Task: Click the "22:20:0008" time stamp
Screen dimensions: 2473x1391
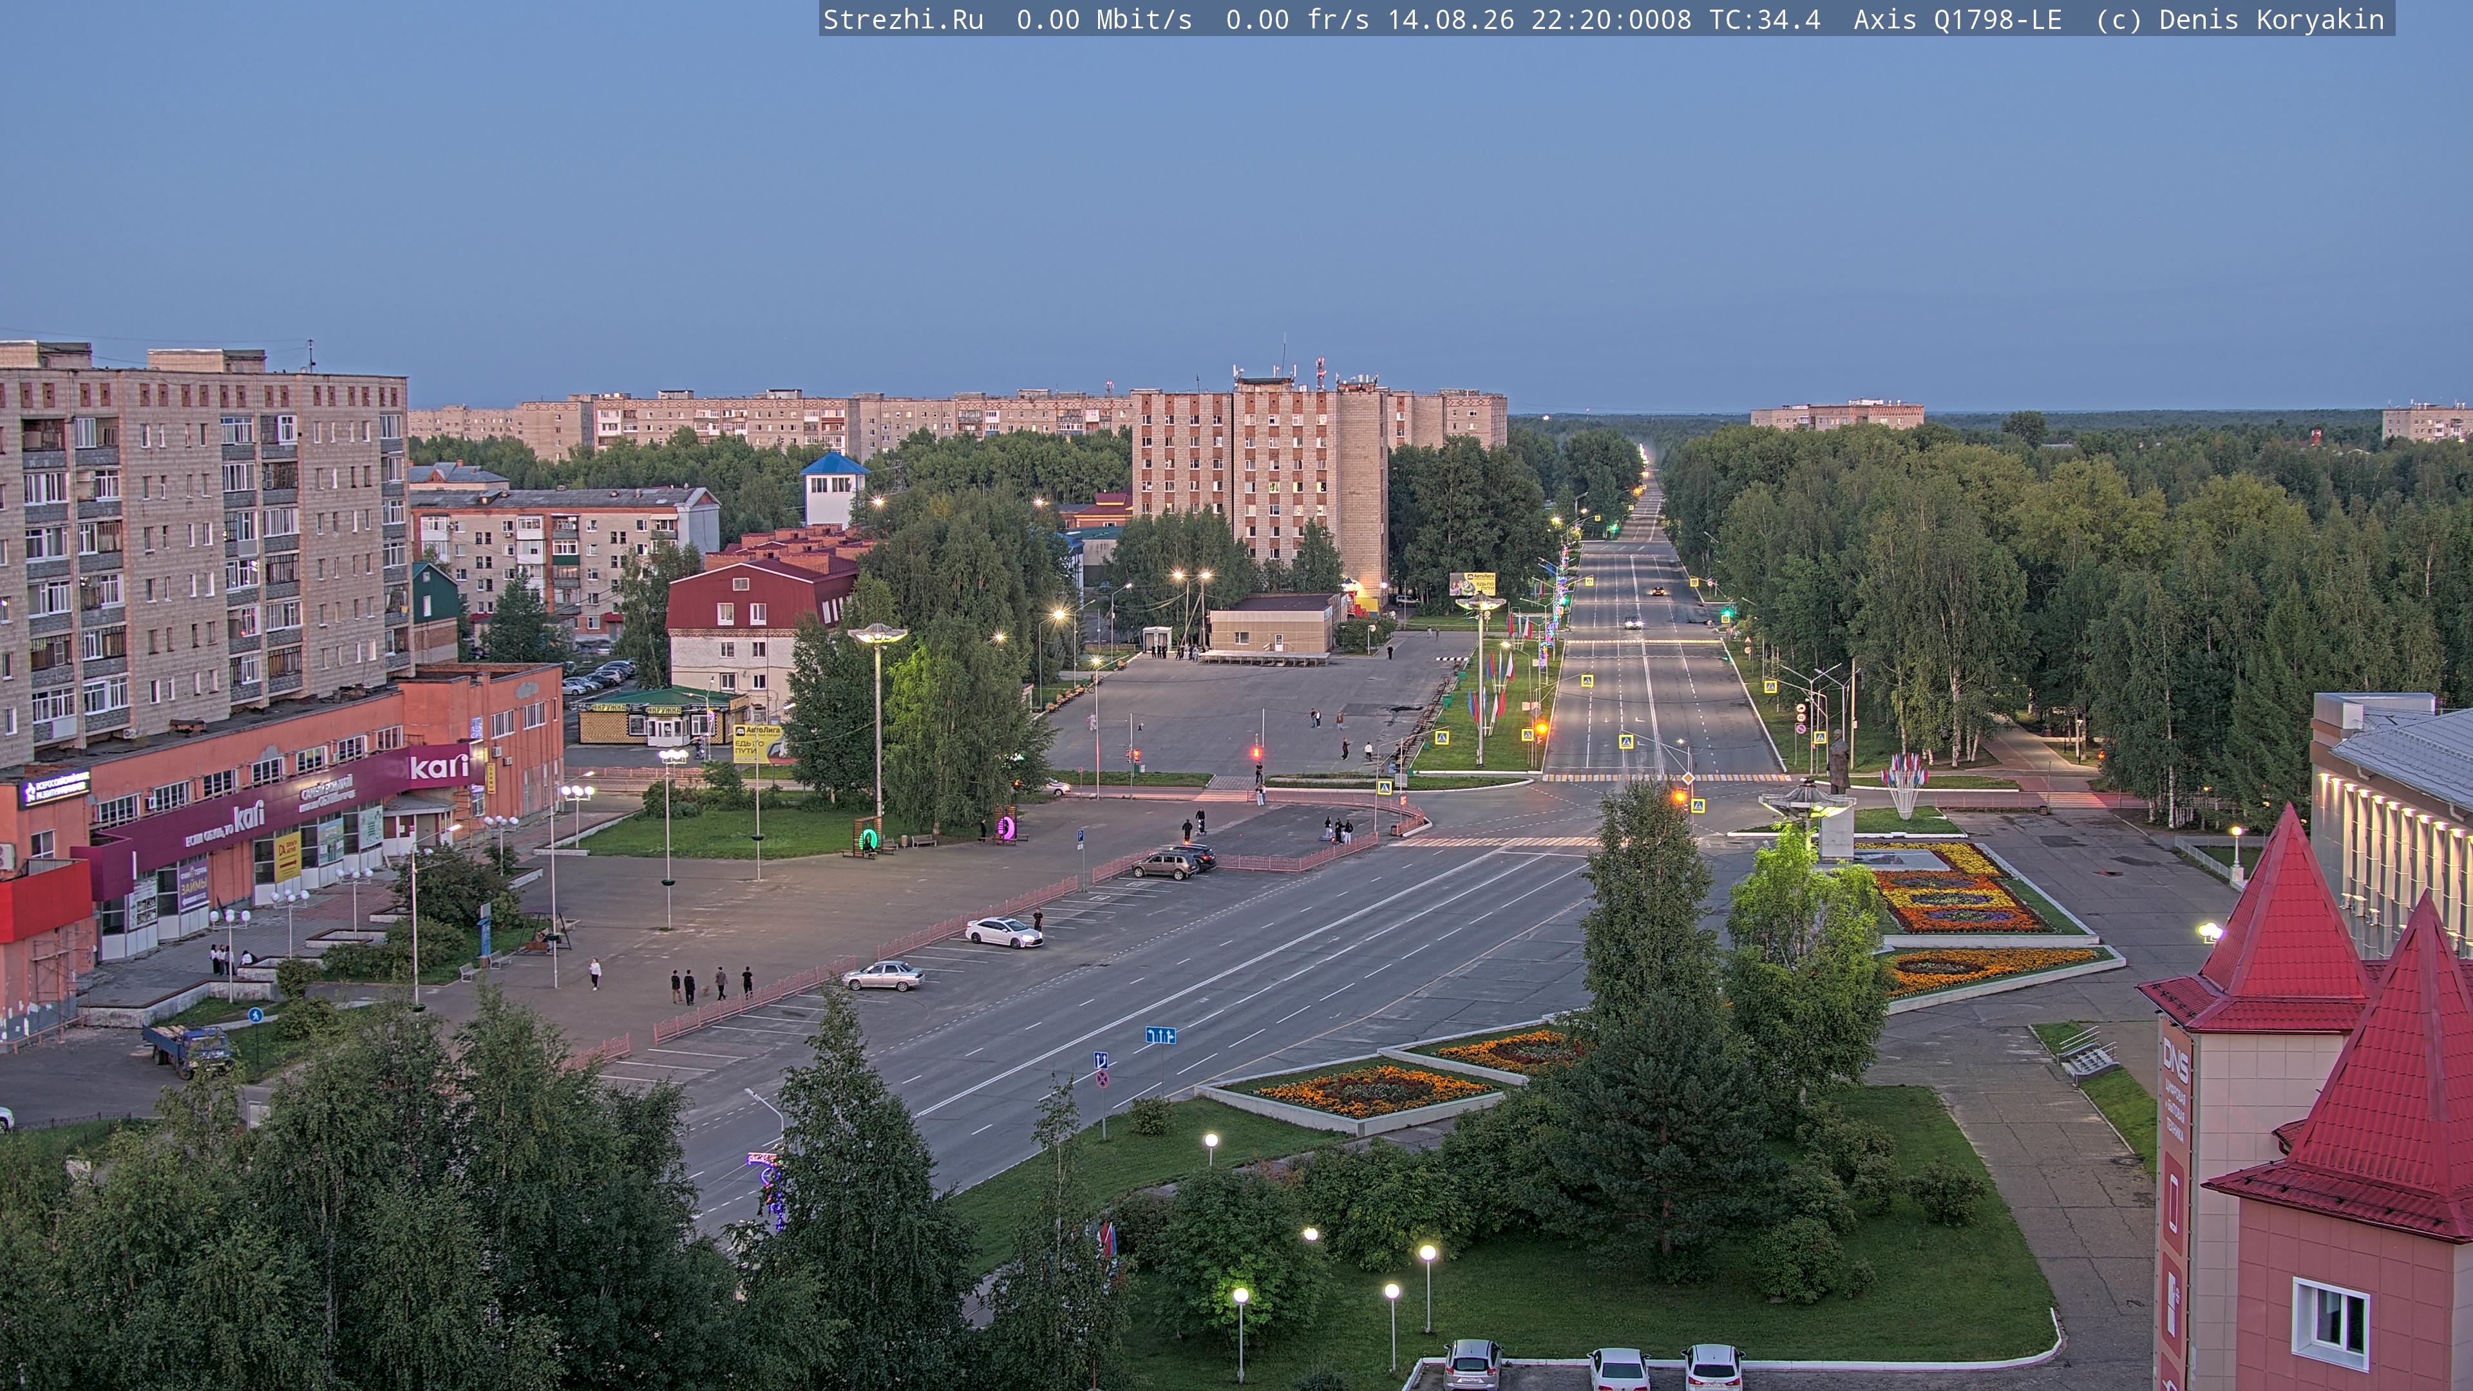Action: (1611, 20)
